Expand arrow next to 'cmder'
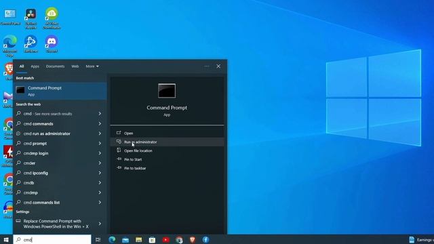The height and width of the screenshot is (244, 434). coord(100,163)
